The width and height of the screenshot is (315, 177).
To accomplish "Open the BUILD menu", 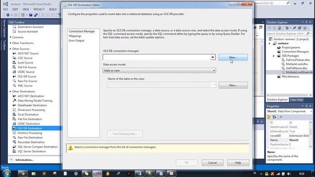I will (53, 9).
